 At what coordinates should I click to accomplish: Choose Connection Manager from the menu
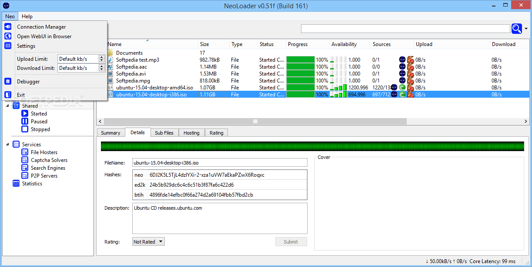(41, 27)
